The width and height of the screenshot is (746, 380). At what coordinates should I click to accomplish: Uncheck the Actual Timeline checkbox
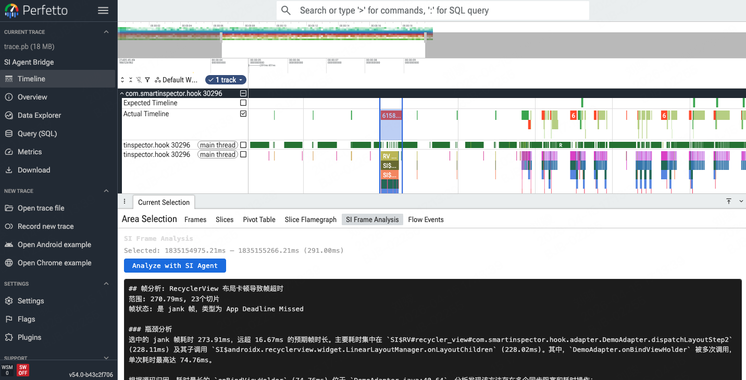coord(243,114)
